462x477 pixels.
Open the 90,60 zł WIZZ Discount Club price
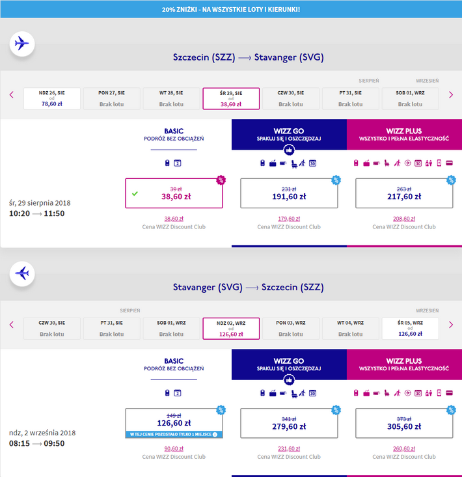[174, 448]
